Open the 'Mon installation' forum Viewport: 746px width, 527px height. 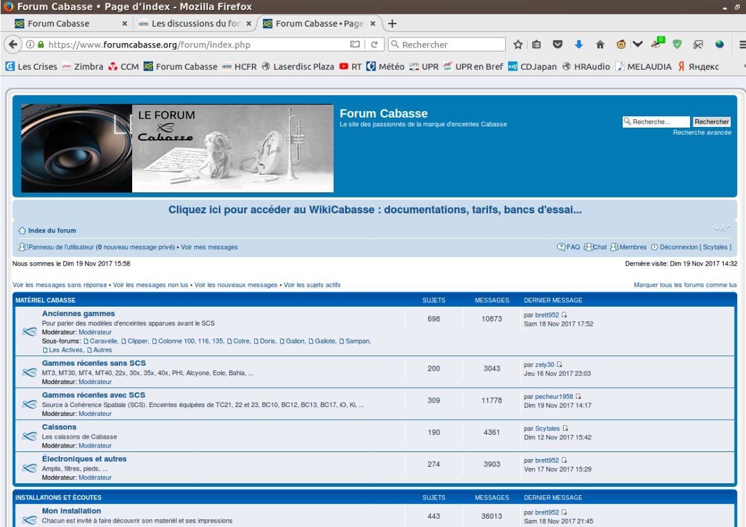tap(71, 511)
